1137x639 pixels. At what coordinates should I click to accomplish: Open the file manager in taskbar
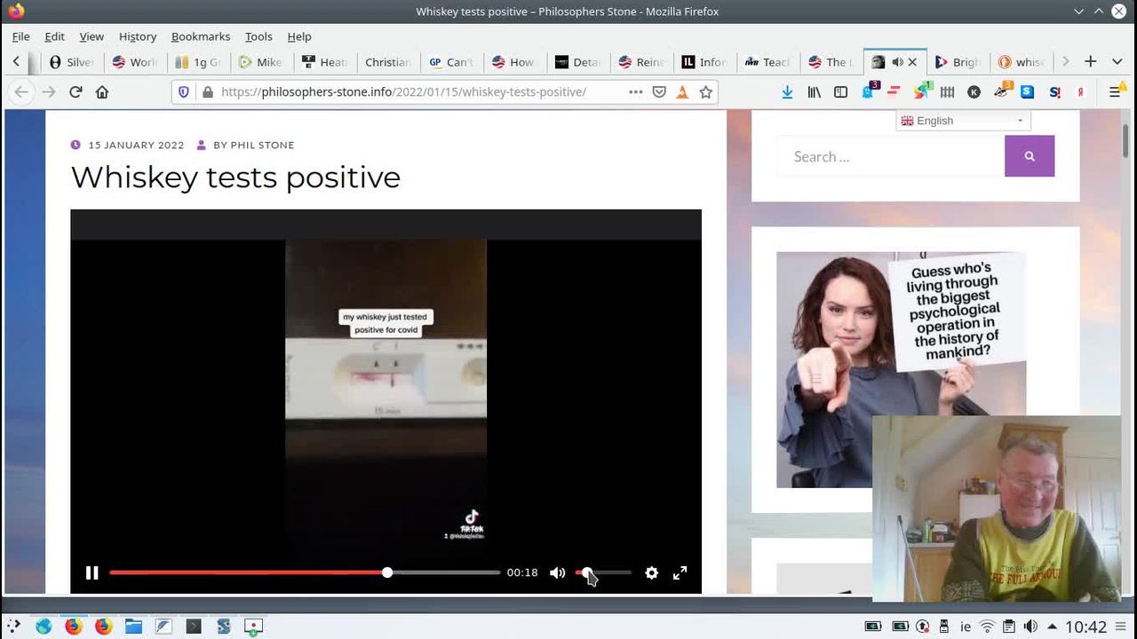(133, 627)
